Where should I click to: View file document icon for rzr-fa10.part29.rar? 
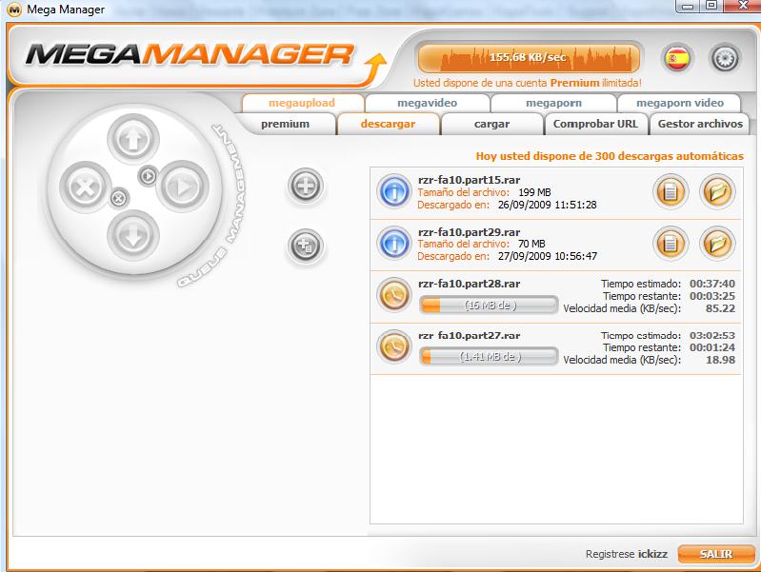(x=671, y=244)
